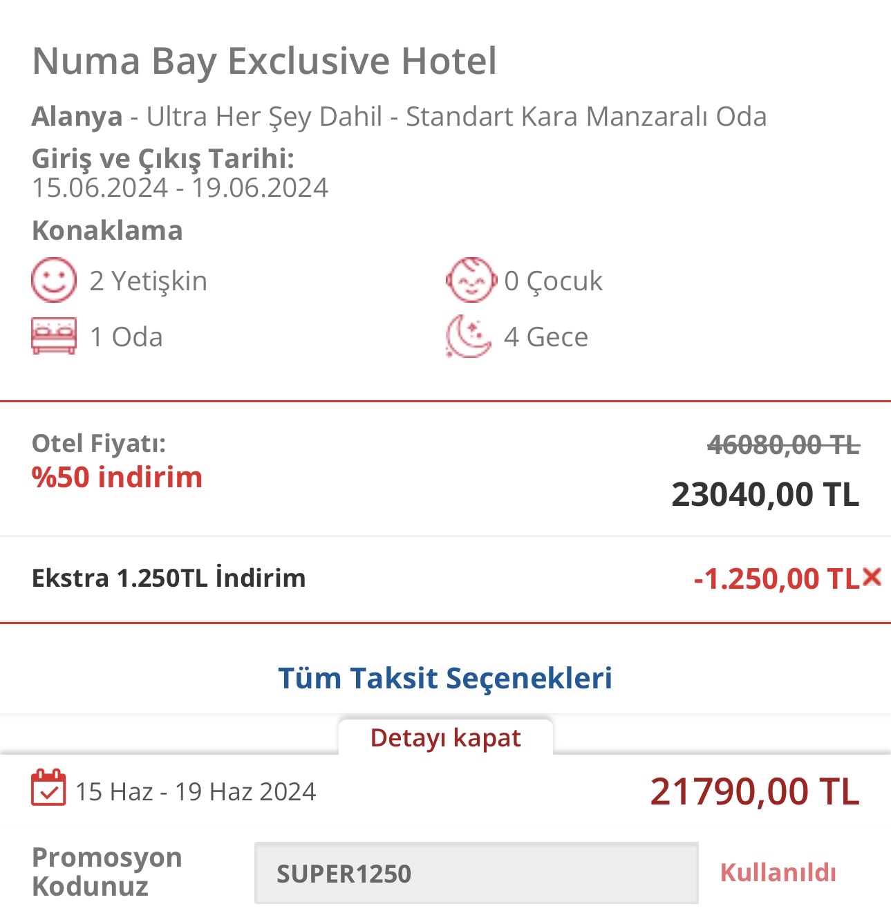Viewport: 891px width, 913px height.
Task: Click the 0 Çocuk label
Action: [553, 281]
